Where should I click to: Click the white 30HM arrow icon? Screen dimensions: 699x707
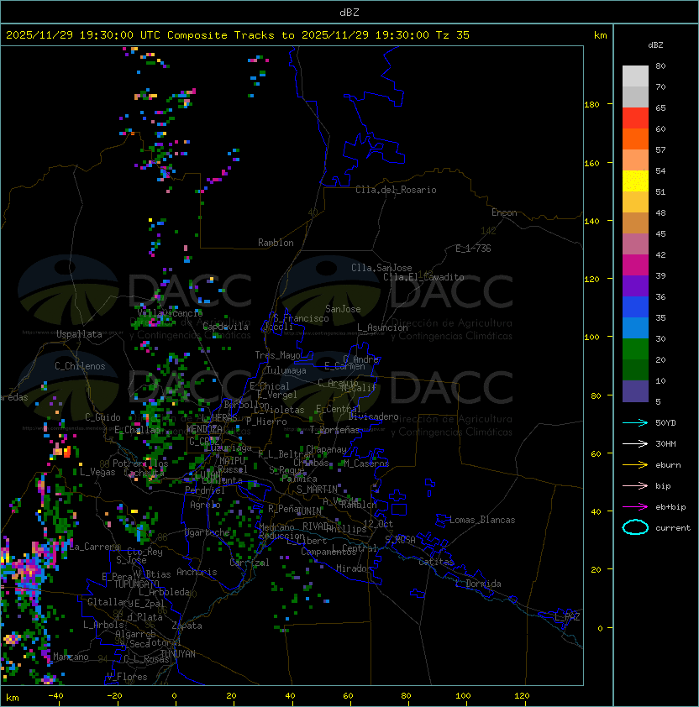tap(635, 443)
